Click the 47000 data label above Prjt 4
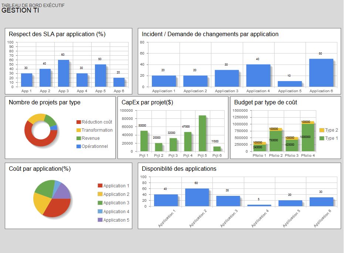 coord(186,126)
